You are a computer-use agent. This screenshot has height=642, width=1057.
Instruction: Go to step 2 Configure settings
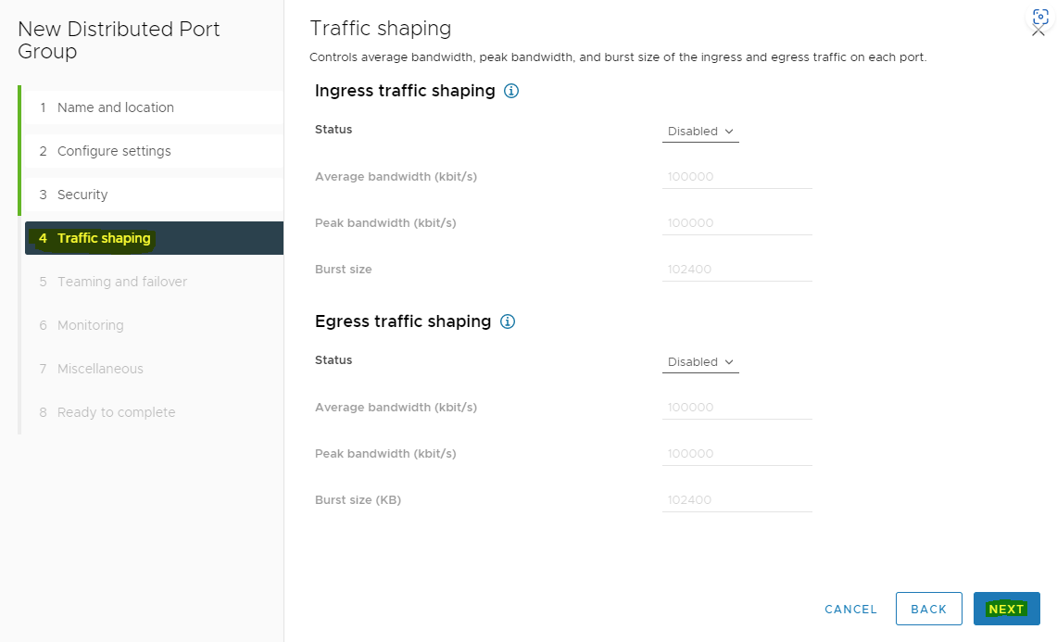[154, 151]
